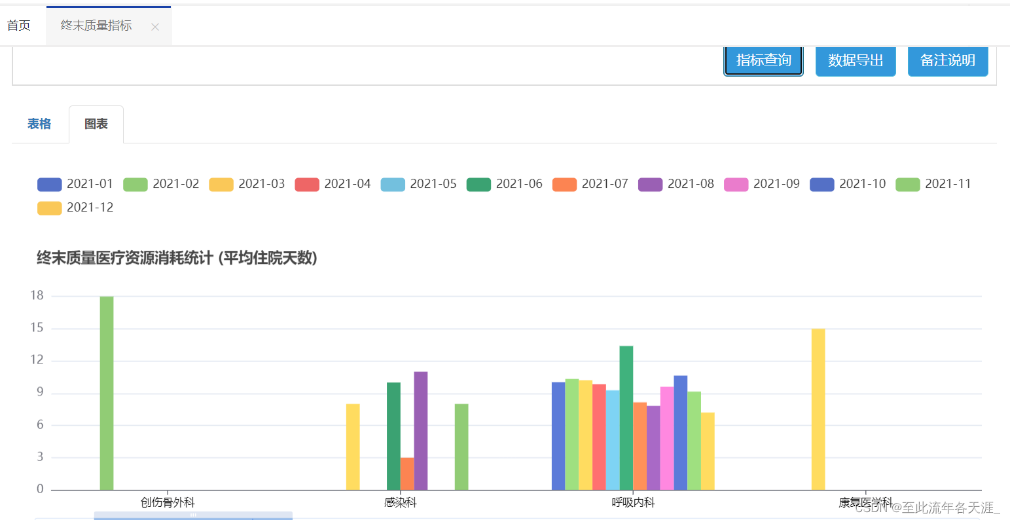Toggle the 2021-12 legend series
Viewport: 1010px width, 520px height.
75,208
